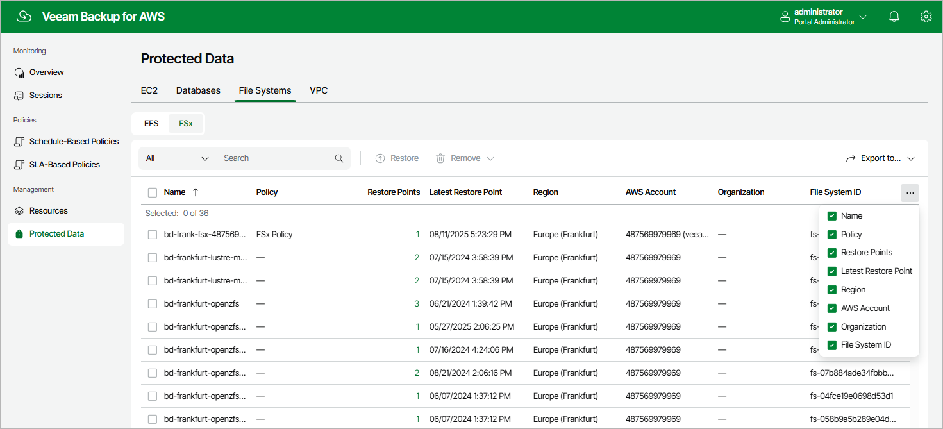Uncheck Latest Restore Point column option
Viewport: 943px width, 429px height.
[832, 271]
